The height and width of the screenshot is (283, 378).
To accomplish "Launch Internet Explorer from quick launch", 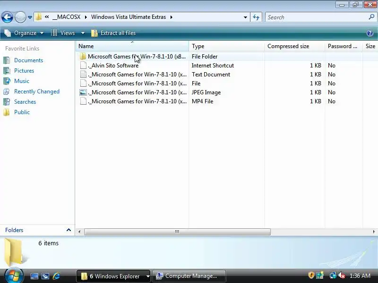I will [56, 276].
